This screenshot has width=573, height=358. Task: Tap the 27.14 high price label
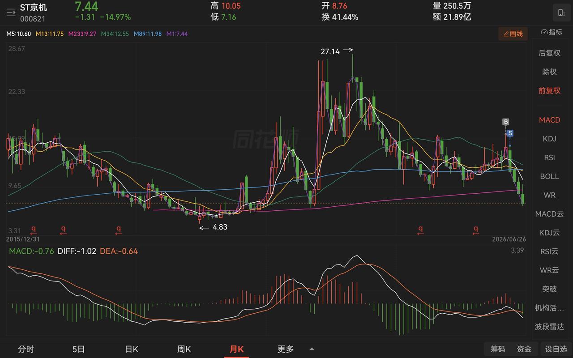pyautogui.click(x=330, y=51)
